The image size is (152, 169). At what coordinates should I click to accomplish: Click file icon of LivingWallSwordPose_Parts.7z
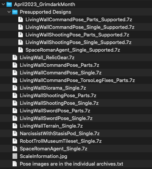(x=15, y=111)
